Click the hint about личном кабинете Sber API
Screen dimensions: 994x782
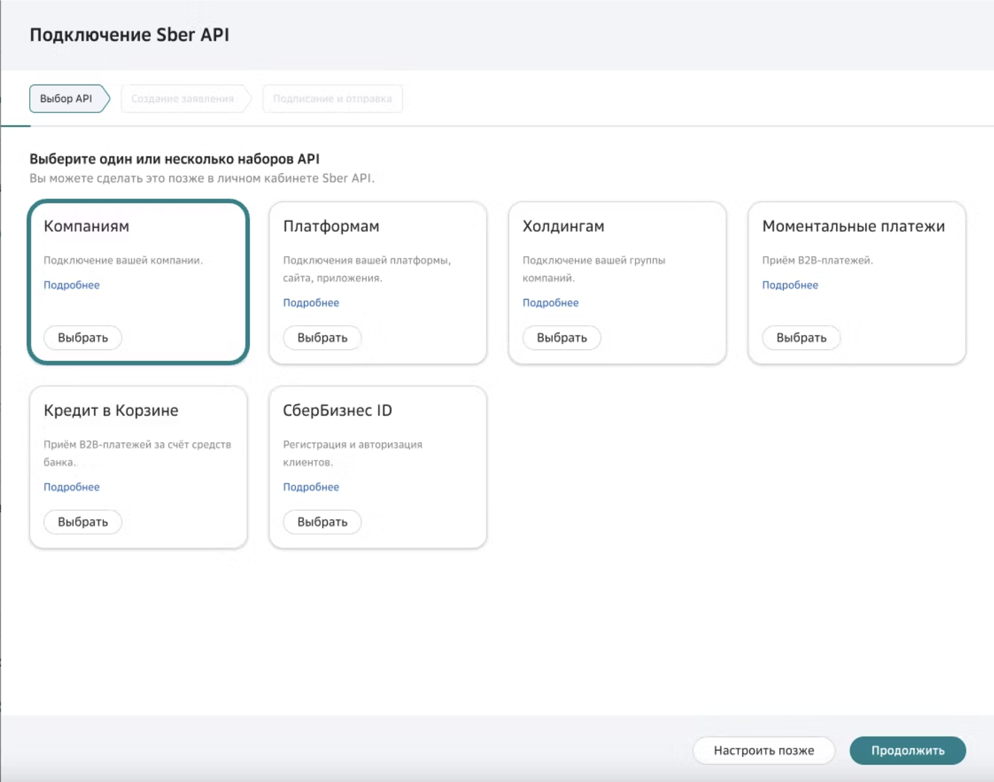(x=202, y=178)
